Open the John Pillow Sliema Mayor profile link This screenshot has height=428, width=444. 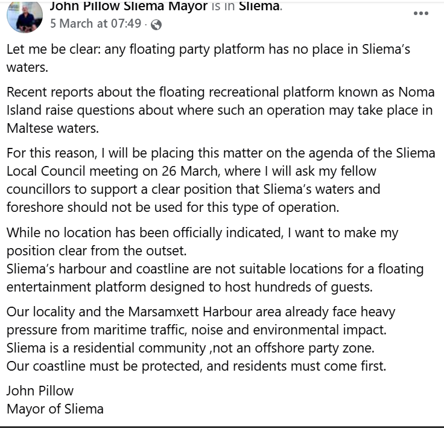pos(128,7)
